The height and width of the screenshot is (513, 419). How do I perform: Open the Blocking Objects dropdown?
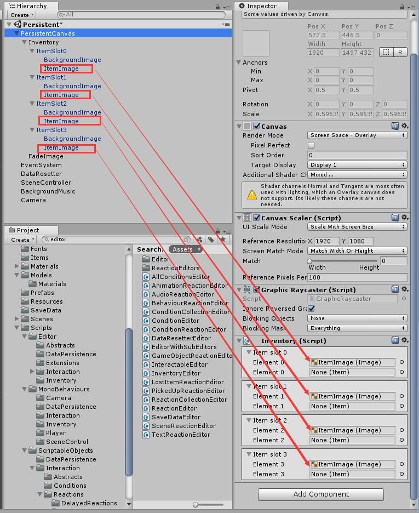tap(357, 318)
